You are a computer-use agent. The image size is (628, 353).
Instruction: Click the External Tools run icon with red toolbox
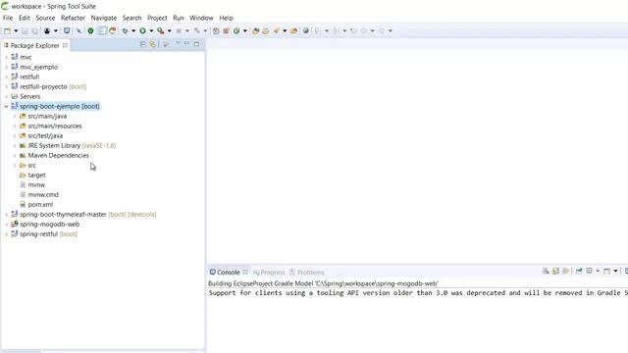[161, 30]
